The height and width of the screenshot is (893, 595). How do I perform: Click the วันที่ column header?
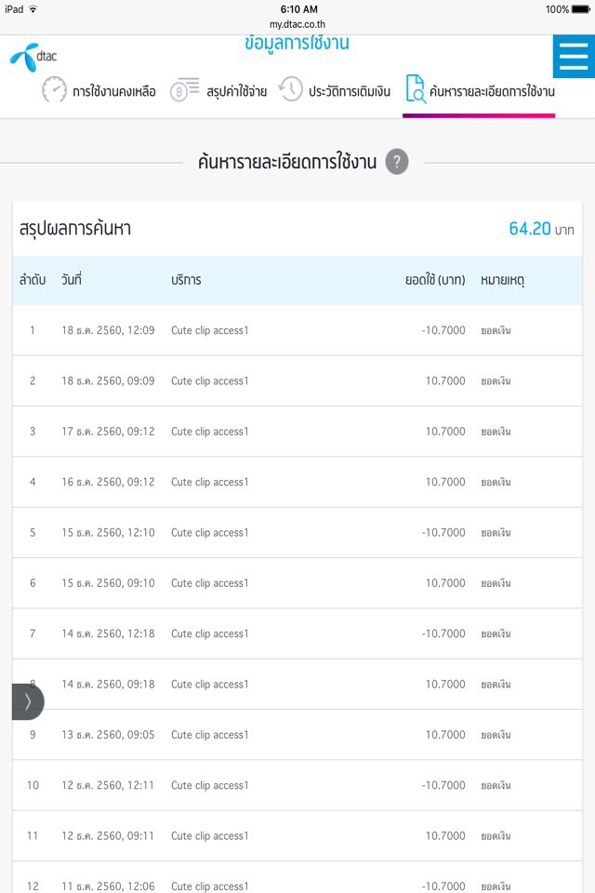click(x=72, y=280)
